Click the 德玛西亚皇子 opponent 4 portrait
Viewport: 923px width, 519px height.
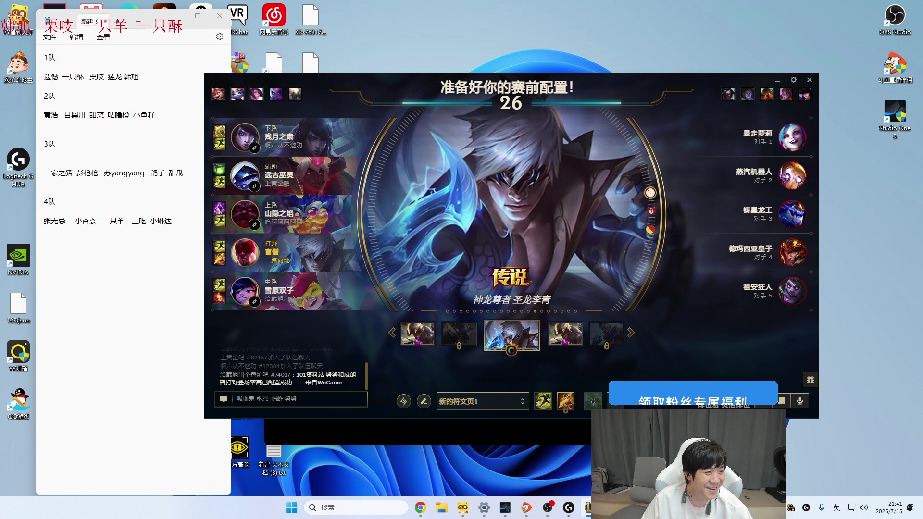(x=792, y=253)
